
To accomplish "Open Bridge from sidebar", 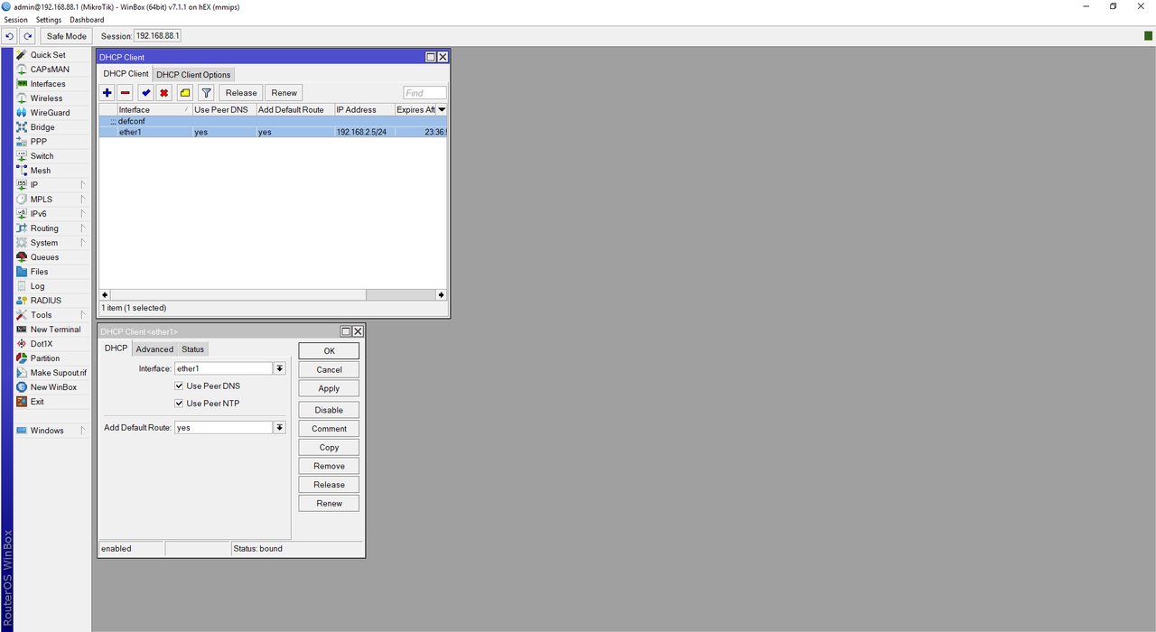I will coord(42,127).
